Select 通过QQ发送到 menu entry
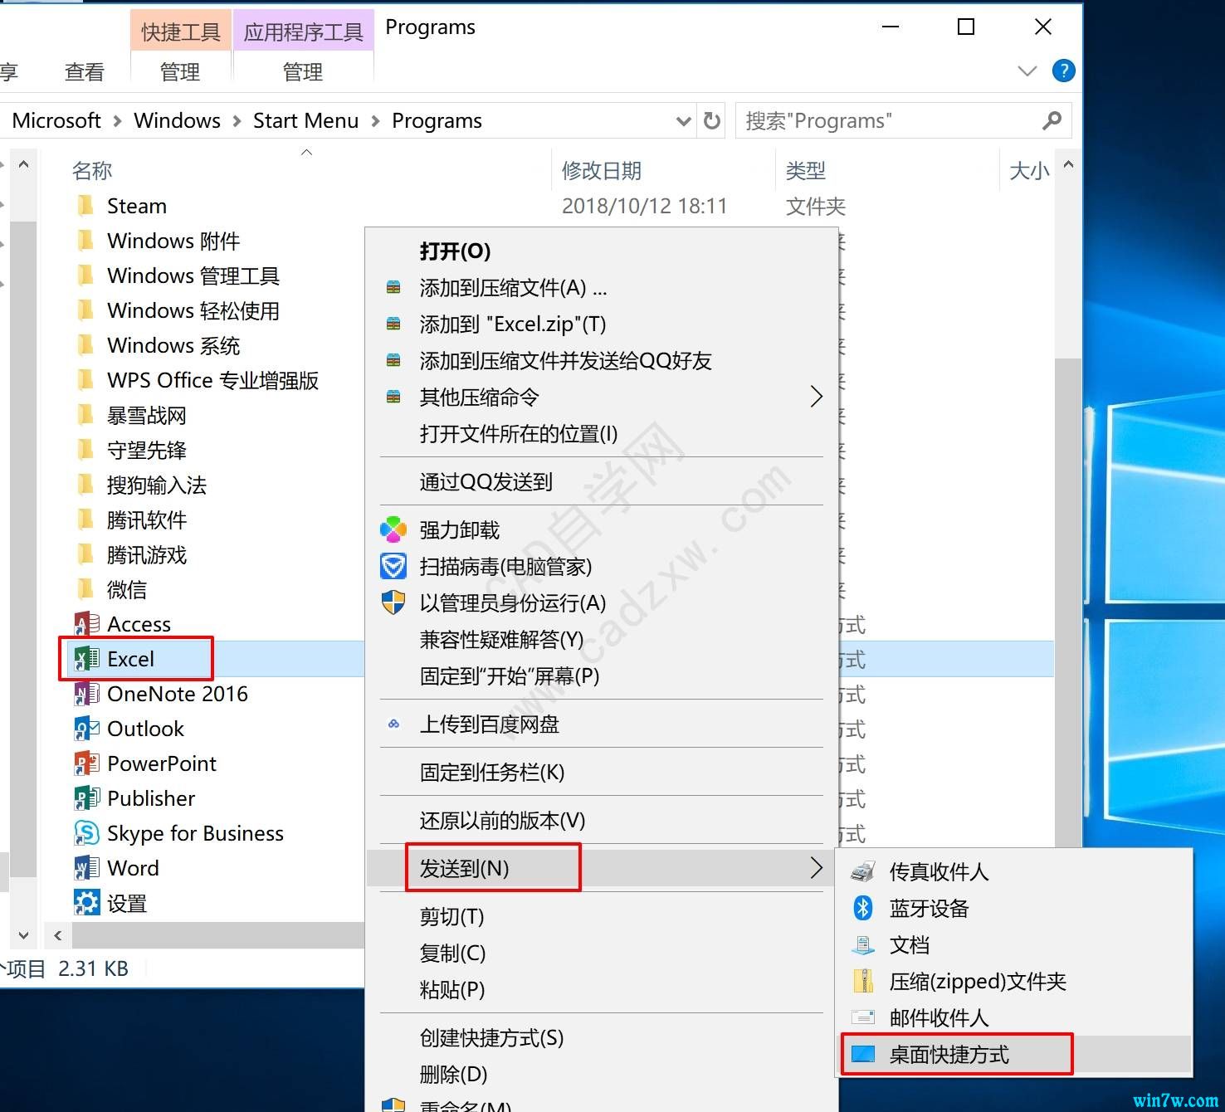The width and height of the screenshot is (1225, 1112). [602, 481]
